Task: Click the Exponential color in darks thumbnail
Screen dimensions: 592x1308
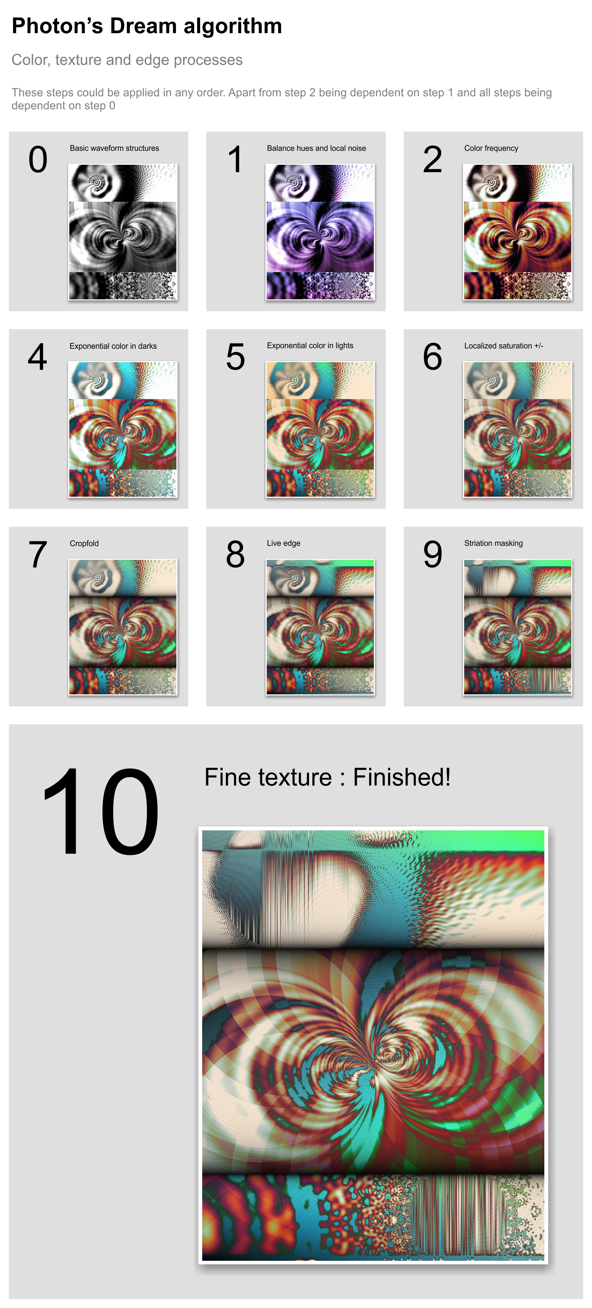Action: tap(123, 429)
